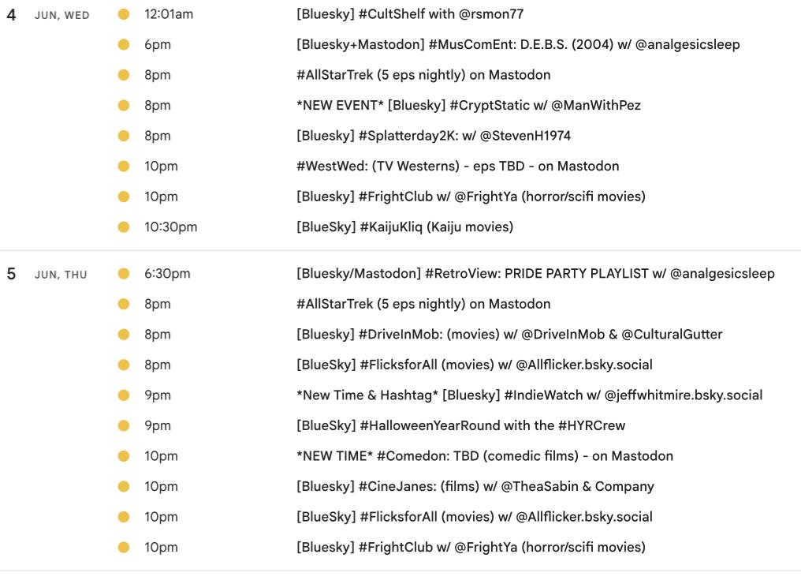Open the #CultShelf with @rsmon77 event
801x584 pixels.
click(x=410, y=14)
